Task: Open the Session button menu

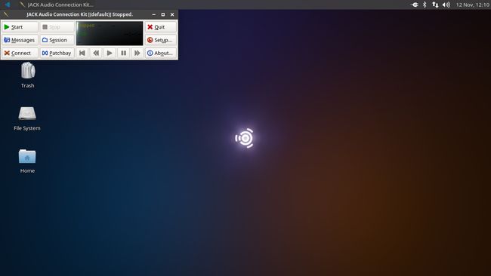Action: click(x=57, y=40)
